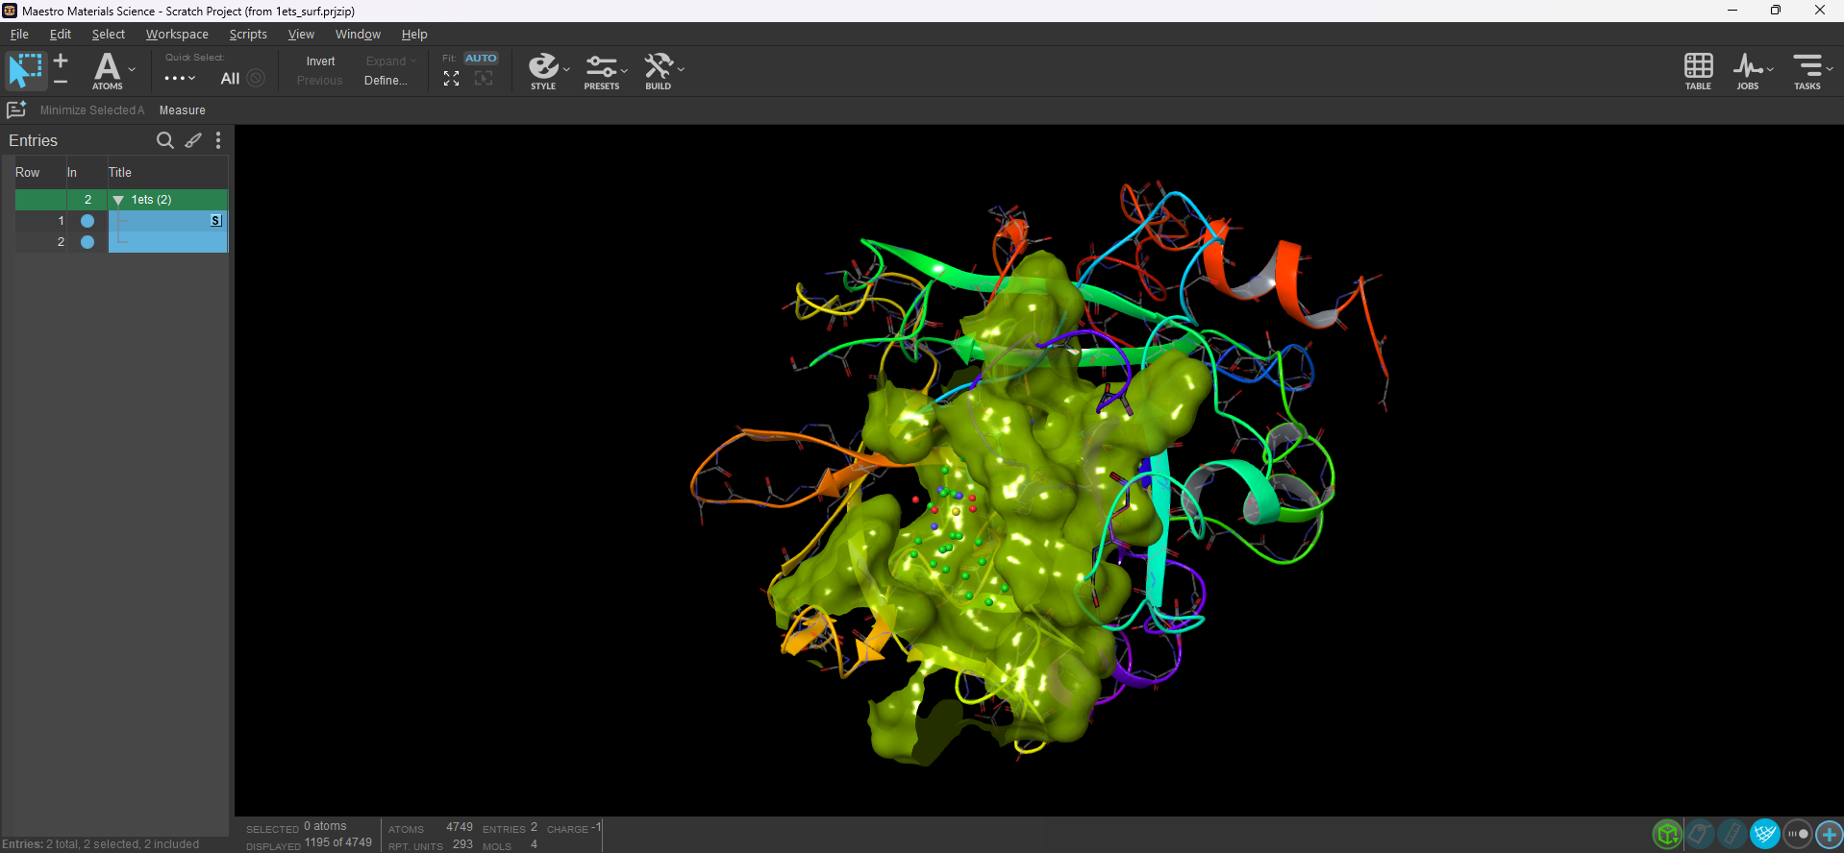The image size is (1844, 853).
Task: Toggle the surface display button
Action: point(1764,834)
